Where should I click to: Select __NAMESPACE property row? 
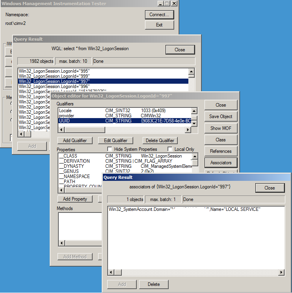(x=80, y=177)
